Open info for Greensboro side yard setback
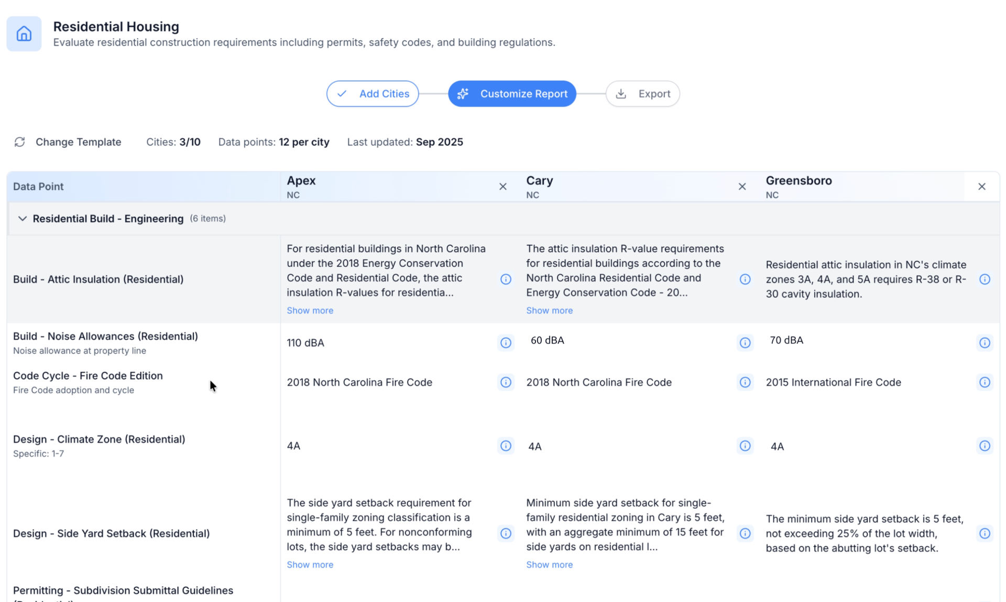1006x602 pixels. point(985,533)
